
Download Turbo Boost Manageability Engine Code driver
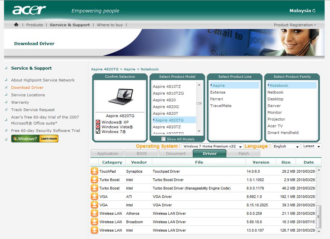pyautogui.click(x=94, y=188)
